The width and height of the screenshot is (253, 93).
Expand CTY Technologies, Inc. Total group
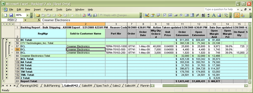10,43
